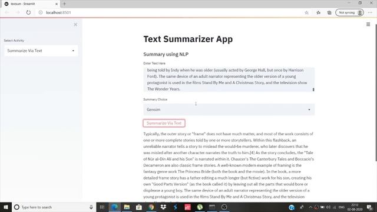Click the Enter Text Here label
Screen dimensions: 377x212
pos(154,63)
